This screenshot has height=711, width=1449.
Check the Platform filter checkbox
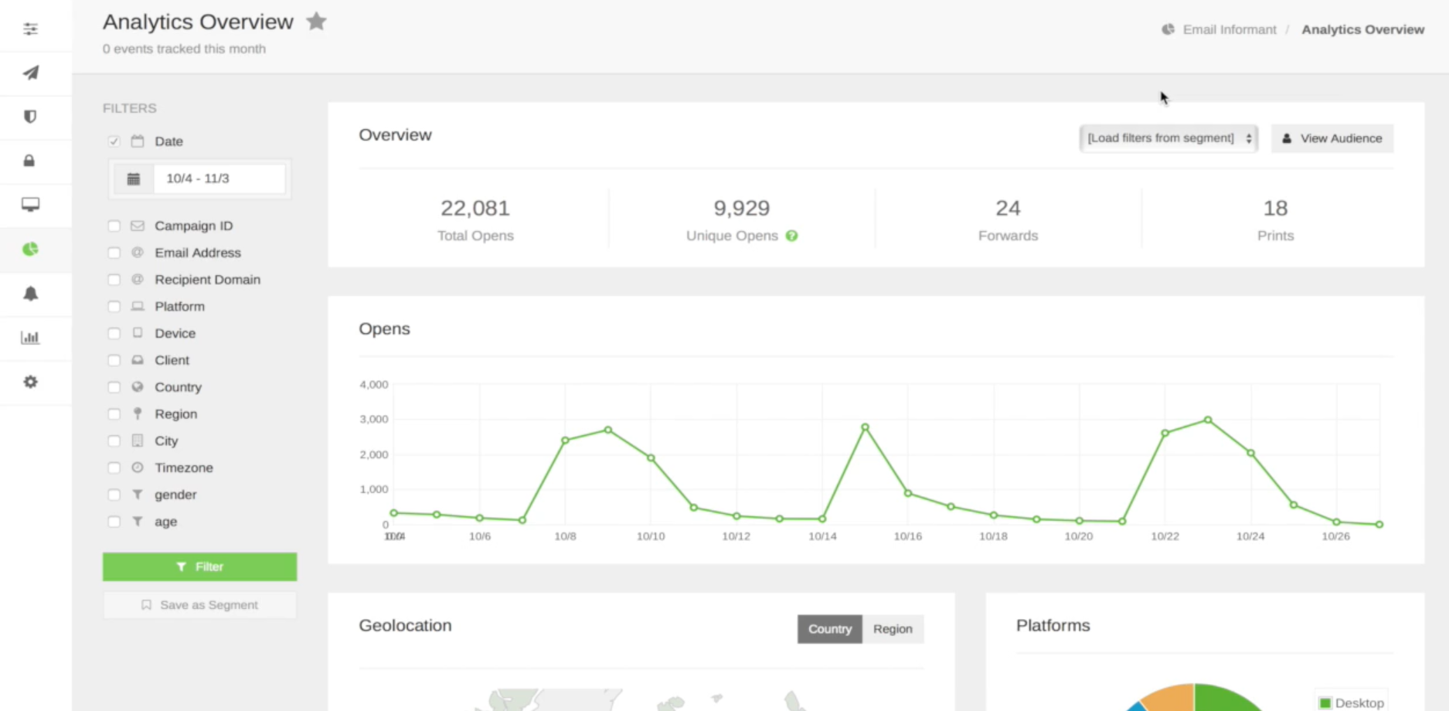tap(114, 306)
